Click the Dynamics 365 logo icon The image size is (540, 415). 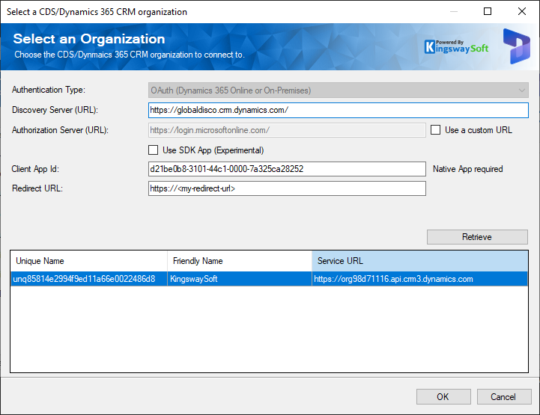point(515,46)
